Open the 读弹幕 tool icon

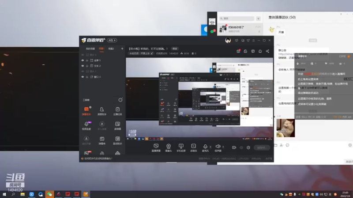[117, 125]
